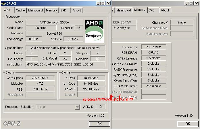Open the Processor Selection dropdown arrow
This screenshot has height=129, width=200.
point(77,107)
